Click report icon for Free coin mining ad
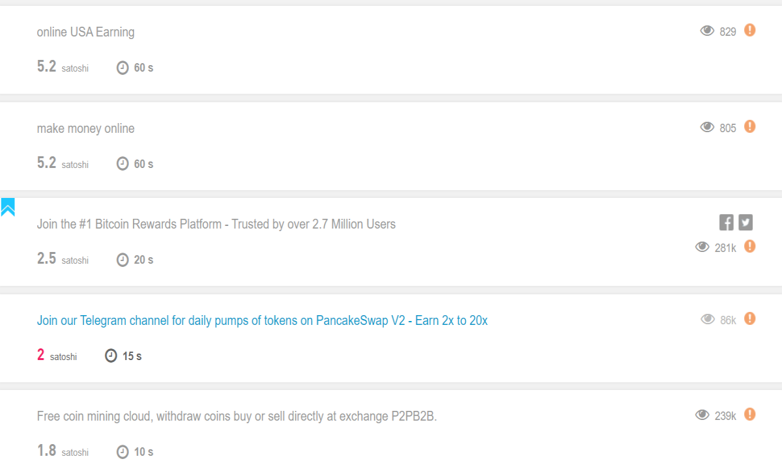This screenshot has height=461, width=782. pyautogui.click(x=750, y=414)
